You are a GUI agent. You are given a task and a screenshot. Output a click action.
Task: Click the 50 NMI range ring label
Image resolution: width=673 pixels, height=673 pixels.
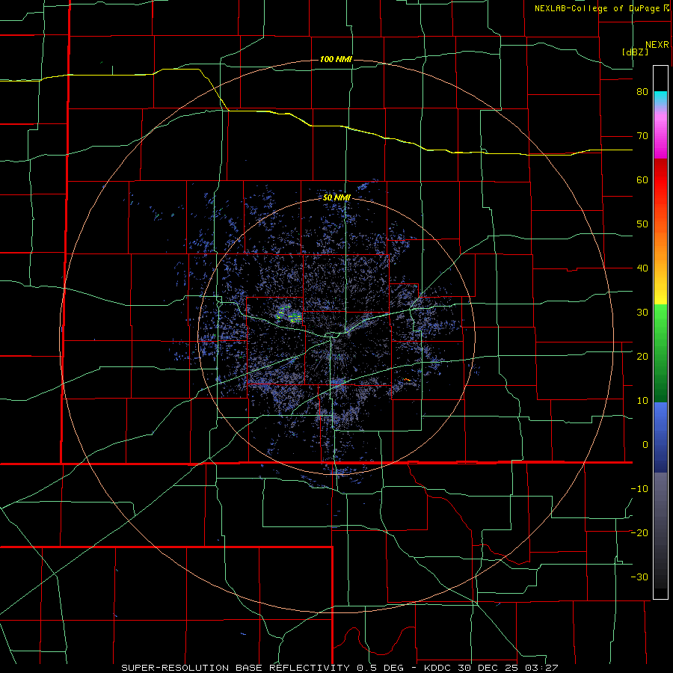[336, 198]
